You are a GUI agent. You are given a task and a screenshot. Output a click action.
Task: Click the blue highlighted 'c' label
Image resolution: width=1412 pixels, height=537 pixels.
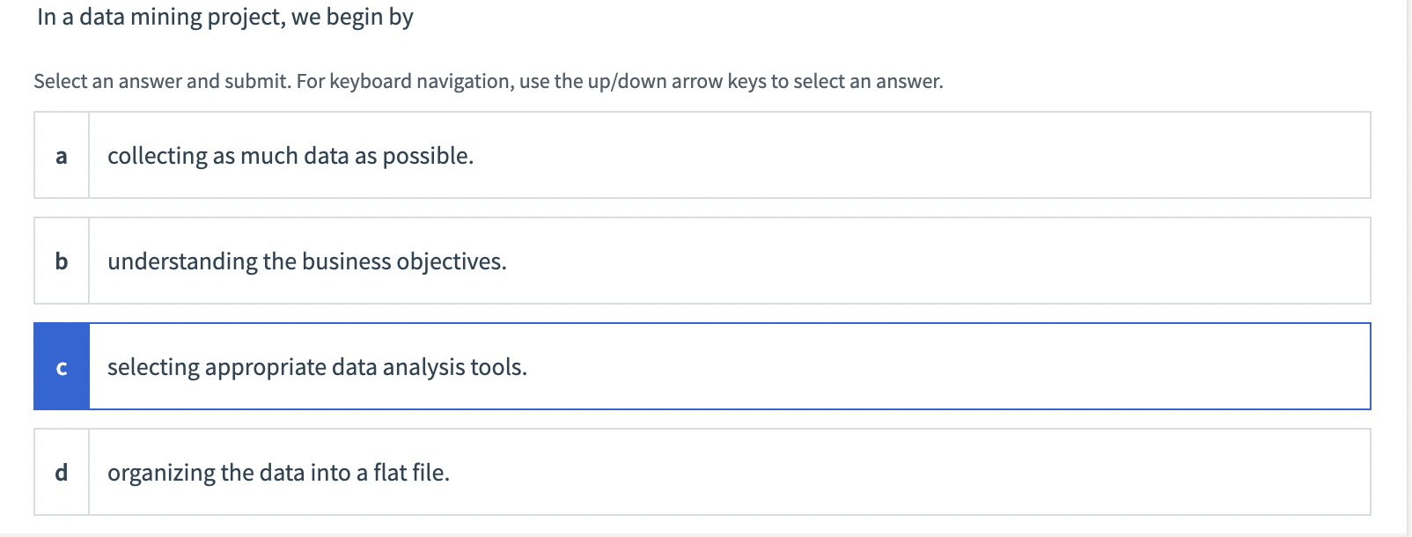[62, 367]
